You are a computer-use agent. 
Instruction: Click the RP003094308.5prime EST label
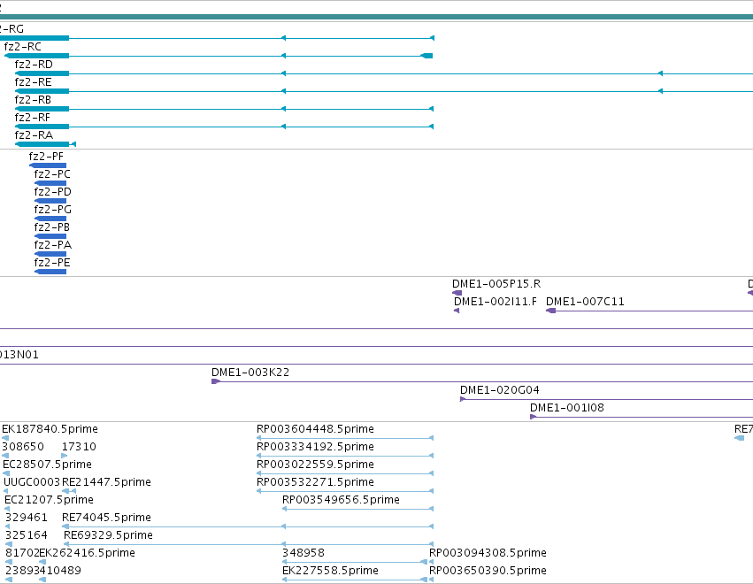coord(488,554)
